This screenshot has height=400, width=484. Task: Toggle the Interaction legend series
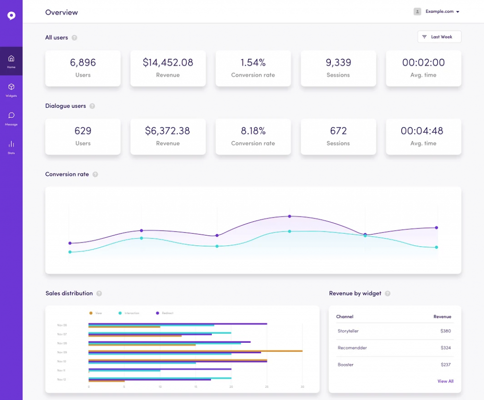(x=129, y=313)
